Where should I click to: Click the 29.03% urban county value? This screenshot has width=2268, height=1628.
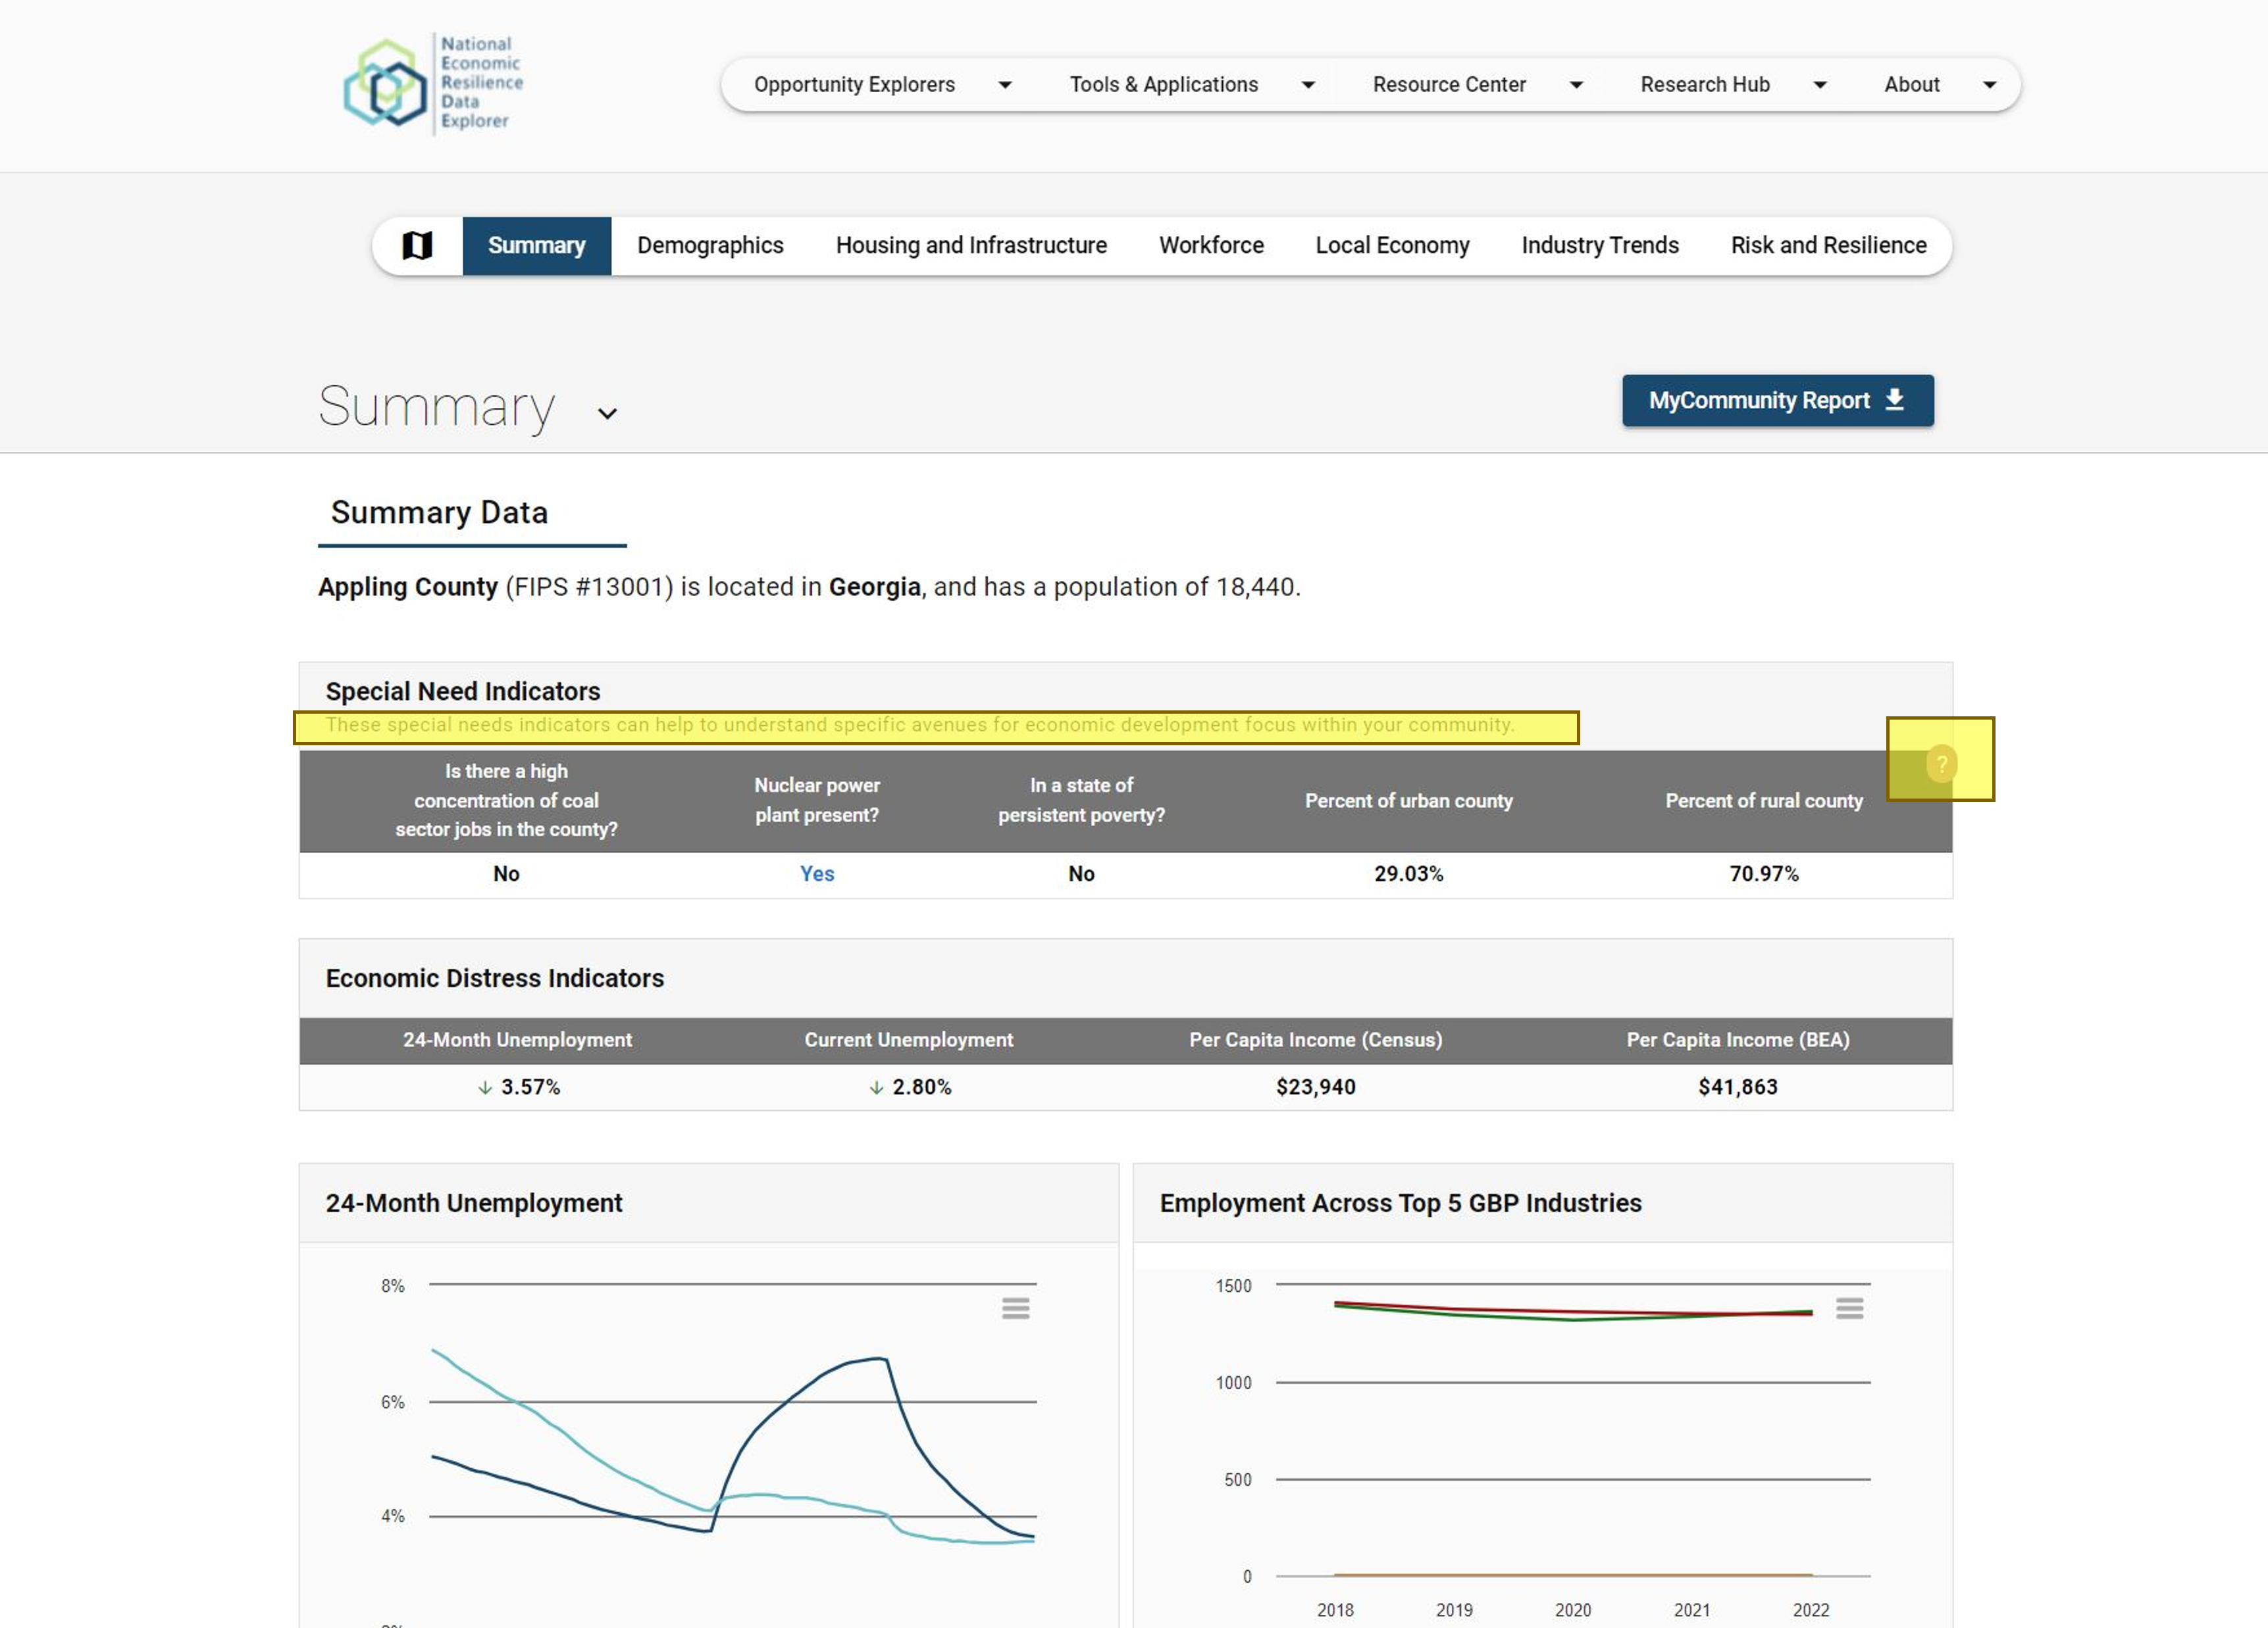point(1408,874)
